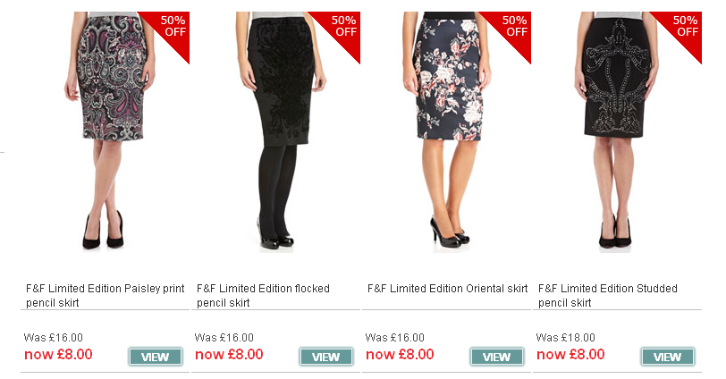Open the Paisley print pencil skirt photo
The width and height of the screenshot is (726, 379).
tap(106, 132)
